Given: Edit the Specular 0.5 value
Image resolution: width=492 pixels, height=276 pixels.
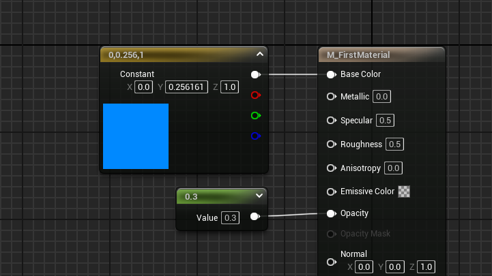Looking at the screenshot, I should coord(385,121).
